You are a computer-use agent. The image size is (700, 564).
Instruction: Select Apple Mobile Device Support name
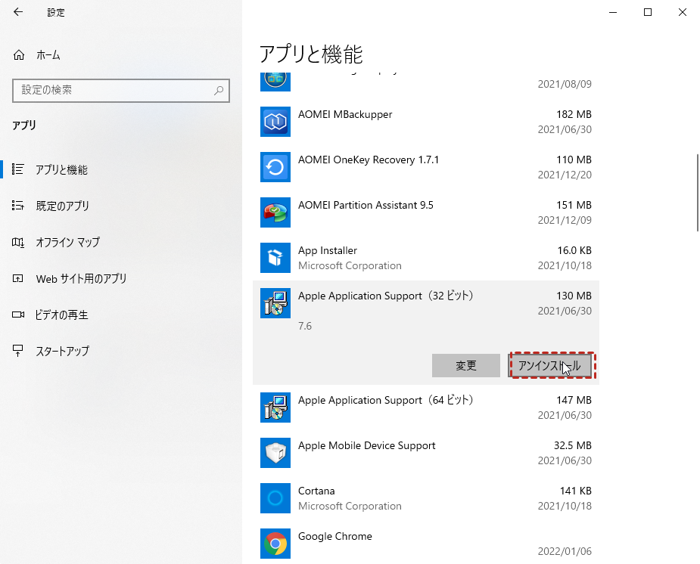pyautogui.click(x=366, y=446)
